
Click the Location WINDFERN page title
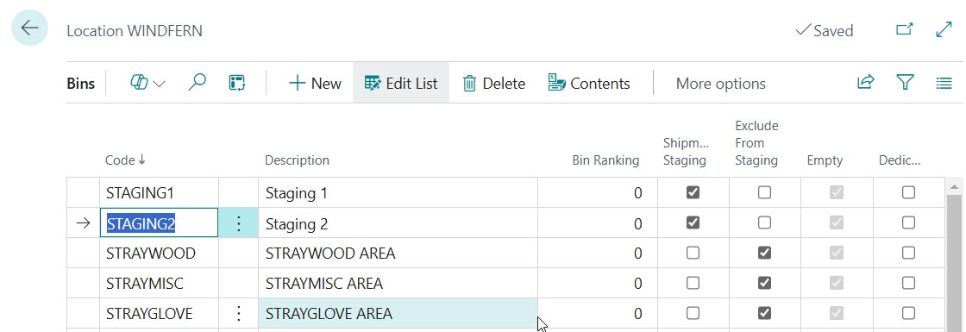(135, 31)
